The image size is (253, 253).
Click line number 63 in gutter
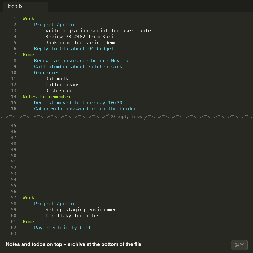14,234
